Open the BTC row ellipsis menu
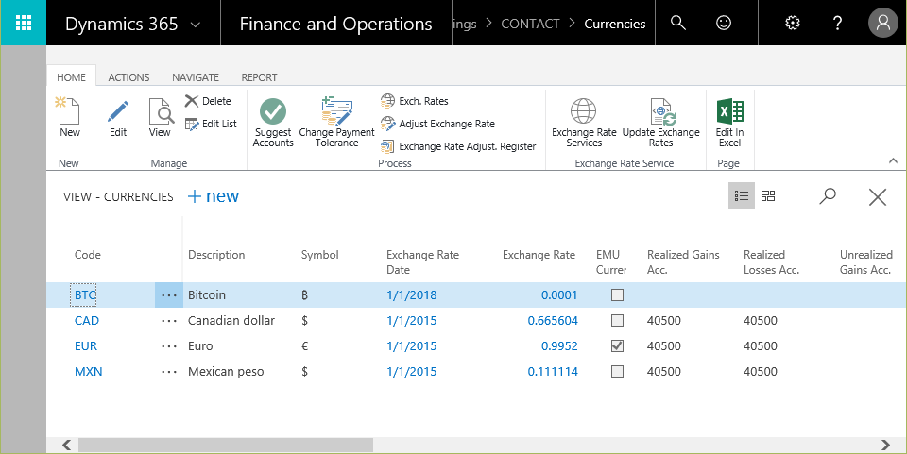Image resolution: width=907 pixels, height=454 pixels. [169, 295]
